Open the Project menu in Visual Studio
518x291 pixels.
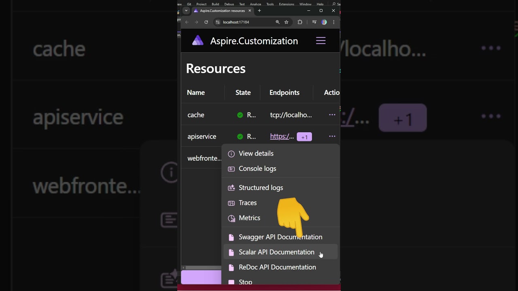[x=202, y=4]
